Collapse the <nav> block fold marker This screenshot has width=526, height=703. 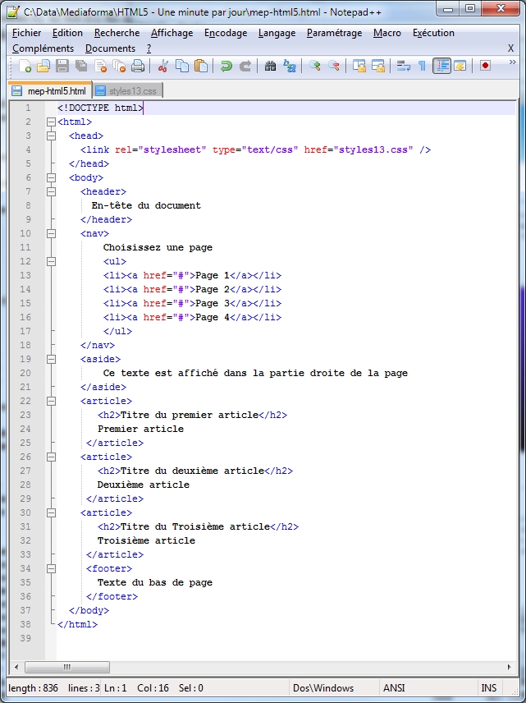[51, 234]
